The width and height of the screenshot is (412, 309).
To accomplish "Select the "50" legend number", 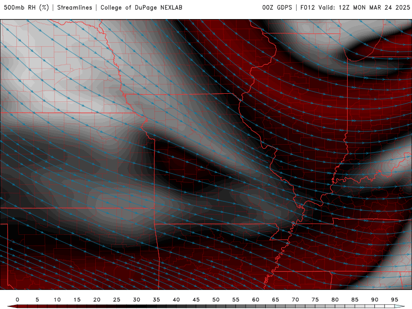I will click(x=216, y=300).
